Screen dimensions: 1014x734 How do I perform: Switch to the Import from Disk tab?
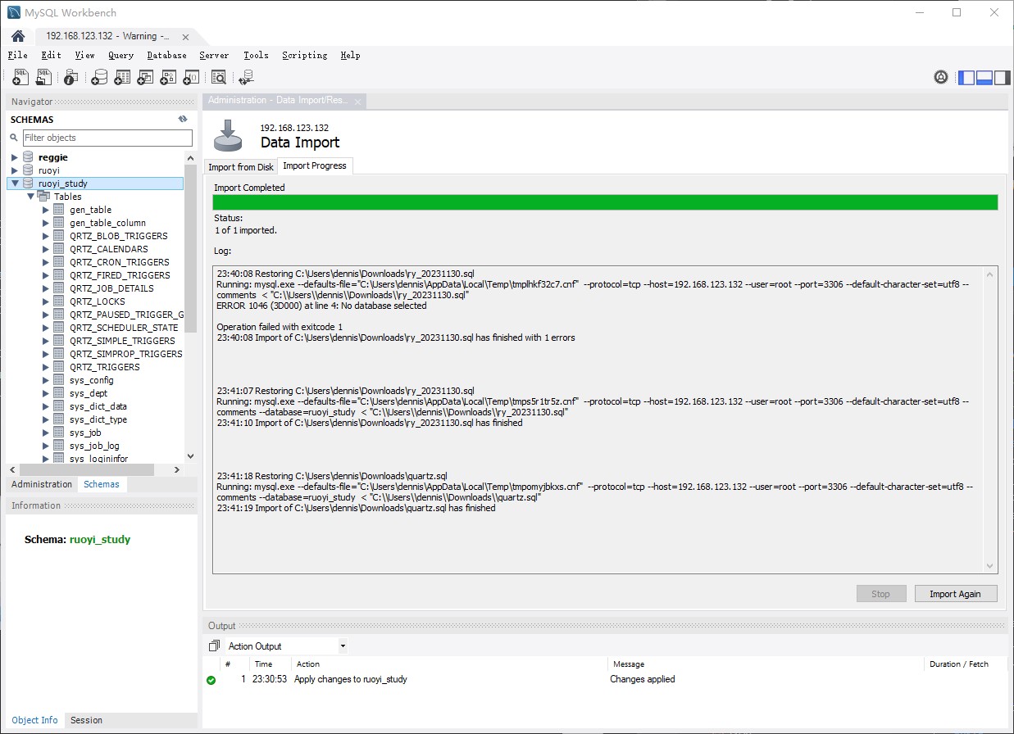tap(240, 166)
